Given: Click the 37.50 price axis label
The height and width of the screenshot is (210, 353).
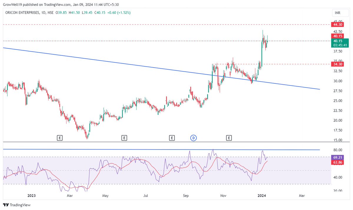Looking at the screenshot, I should (338, 51).
